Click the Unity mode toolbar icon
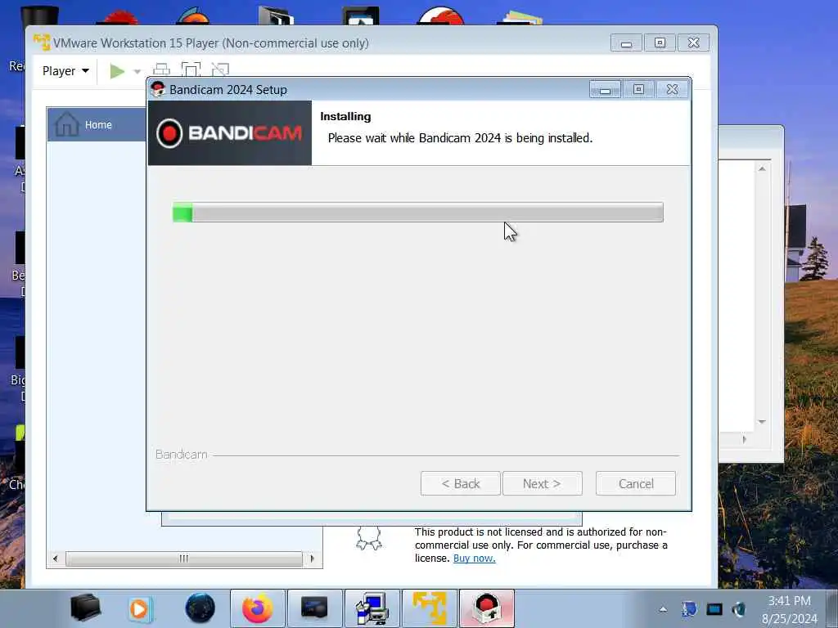Screen dimensions: 838x628 pyautogui.click(x=220, y=70)
